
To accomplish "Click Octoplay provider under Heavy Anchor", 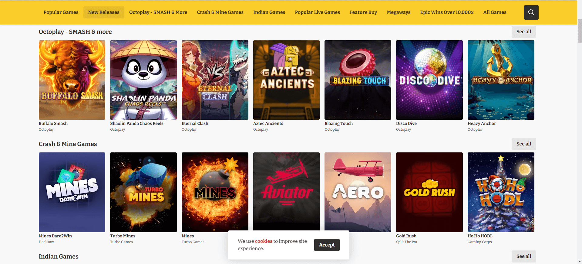I will pyautogui.click(x=475, y=129).
